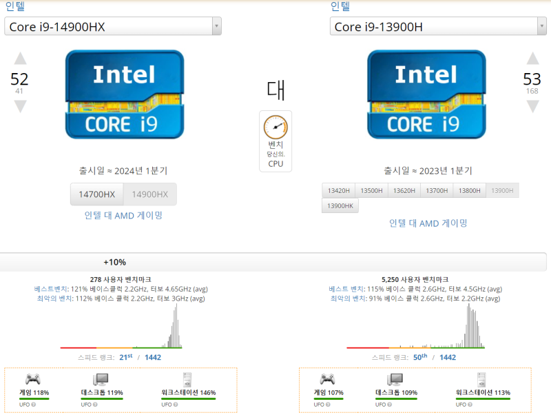This screenshot has width=551, height=415.
Task: Select the 13900H variant tab
Action: pos(502,191)
